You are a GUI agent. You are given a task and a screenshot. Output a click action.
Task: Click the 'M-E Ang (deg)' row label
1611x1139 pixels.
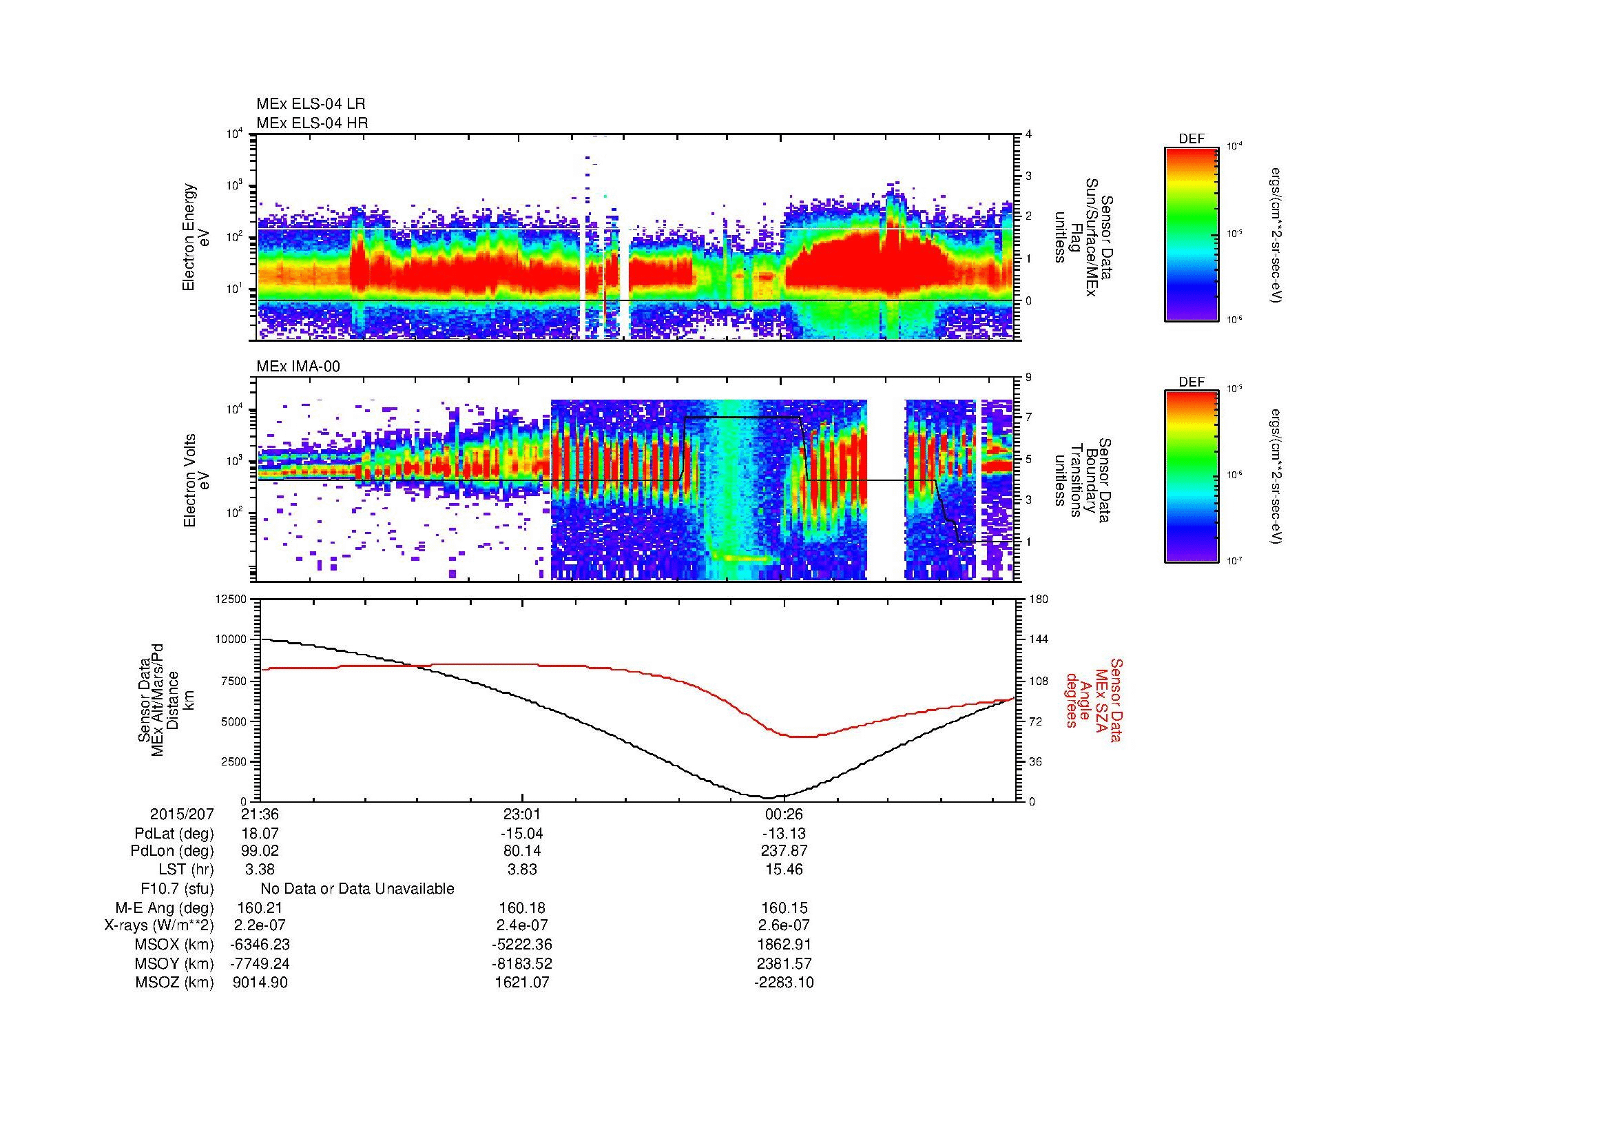tap(165, 908)
